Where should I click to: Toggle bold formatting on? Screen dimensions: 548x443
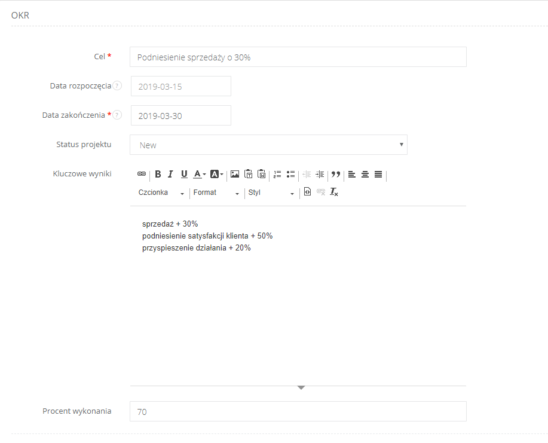click(158, 174)
